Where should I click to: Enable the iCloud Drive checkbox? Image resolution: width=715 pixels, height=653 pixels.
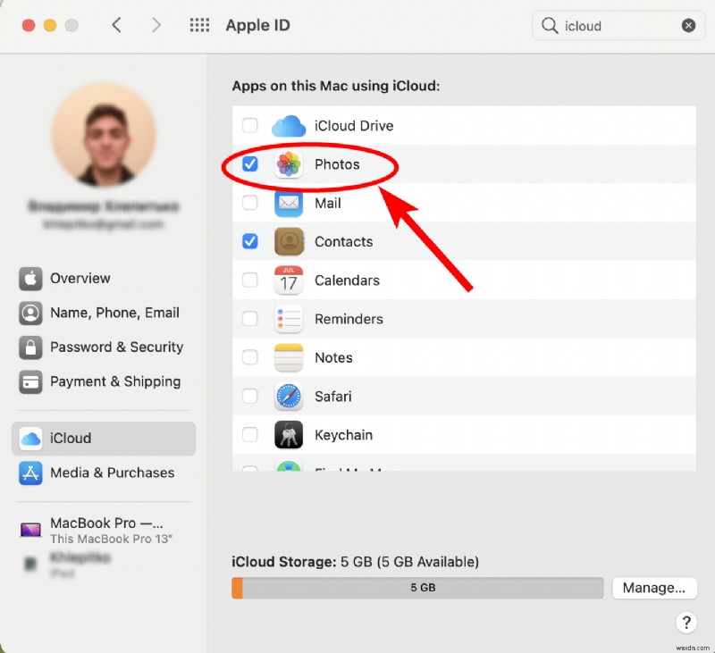click(x=250, y=125)
